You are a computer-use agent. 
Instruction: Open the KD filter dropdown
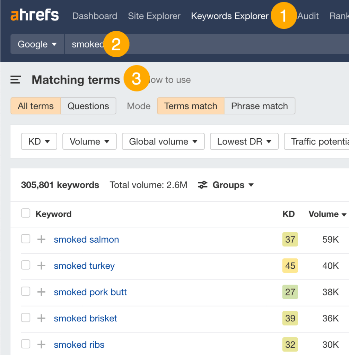point(39,141)
